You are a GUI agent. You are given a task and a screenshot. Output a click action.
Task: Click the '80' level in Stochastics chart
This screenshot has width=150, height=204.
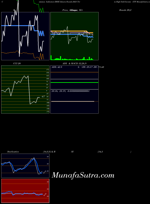coord(48,157)
